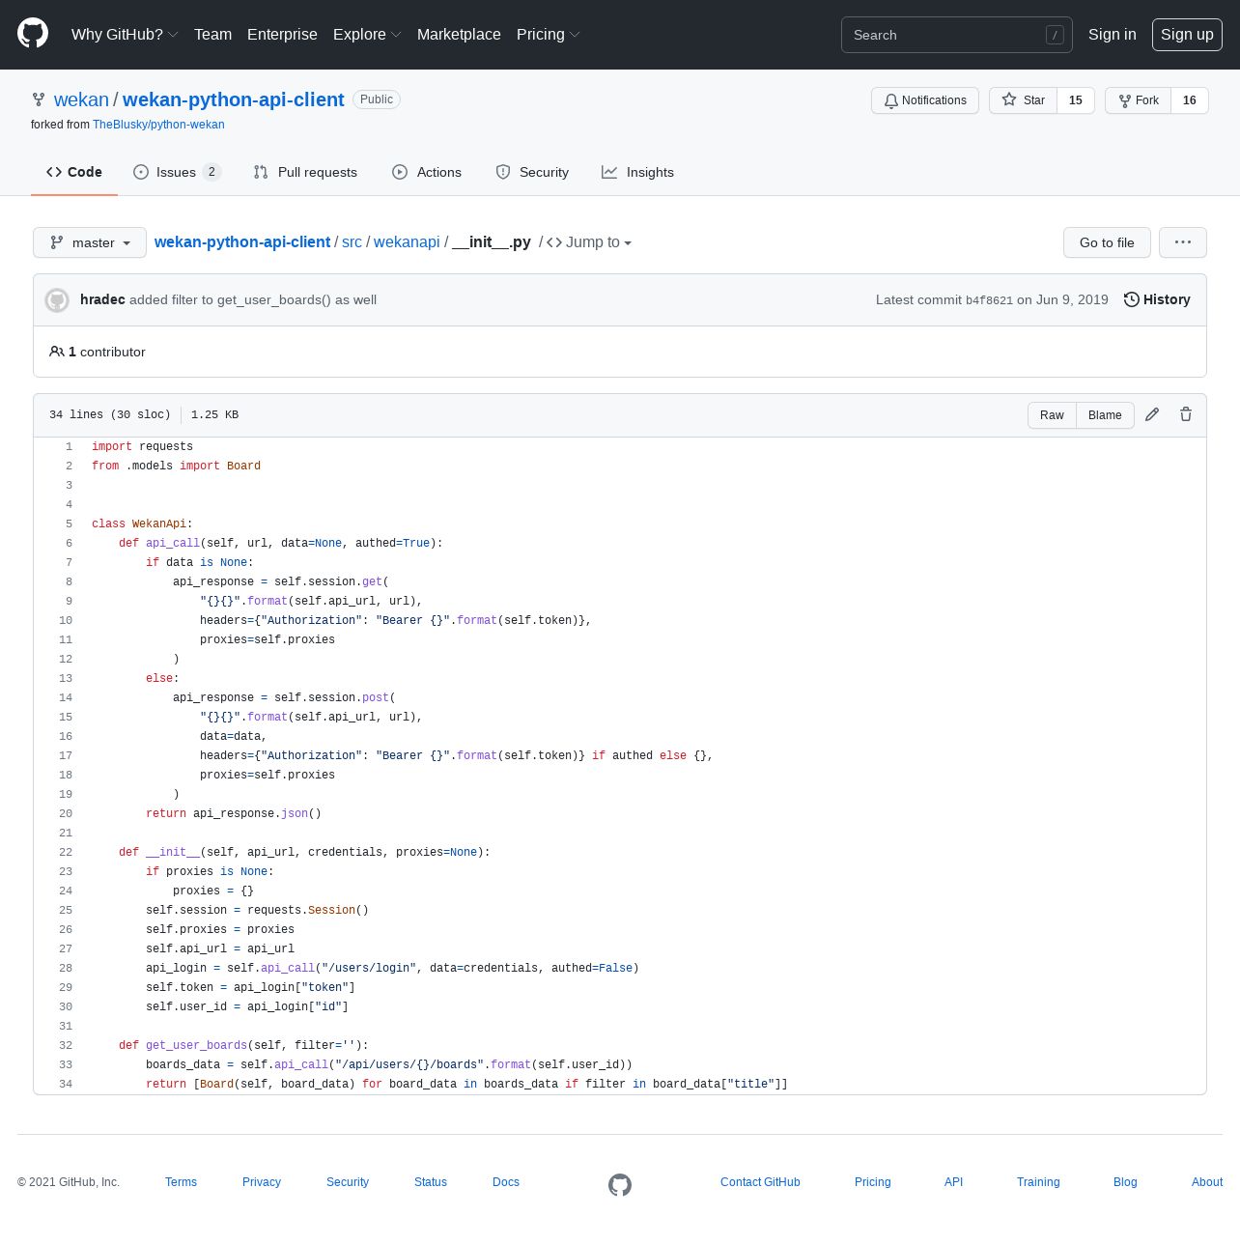Open the wekan owner link
Viewport: 1240px width, 1245px height.
pyautogui.click(x=81, y=99)
